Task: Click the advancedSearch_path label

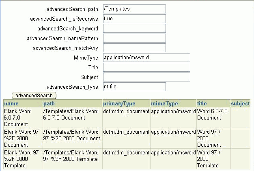Action: click(72, 9)
